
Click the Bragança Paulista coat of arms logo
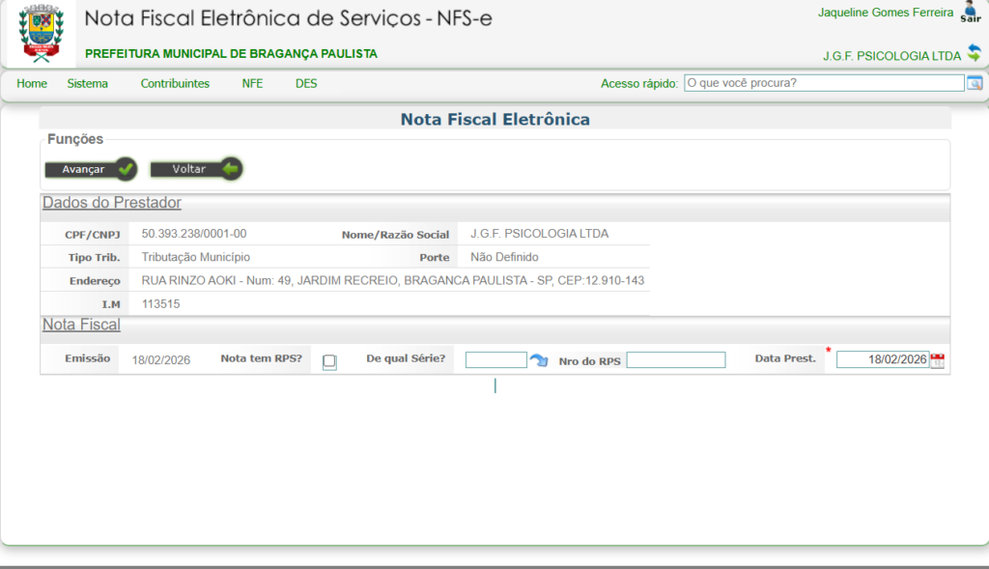pyautogui.click(x=42, y=34)
